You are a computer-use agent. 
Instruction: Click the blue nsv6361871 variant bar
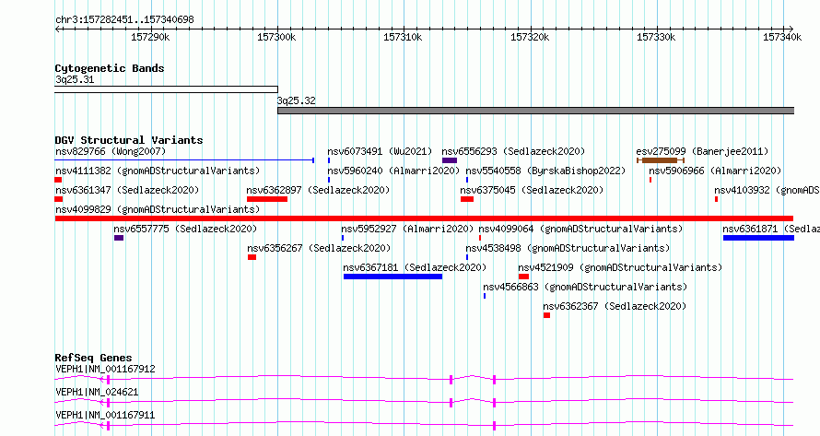758,238
